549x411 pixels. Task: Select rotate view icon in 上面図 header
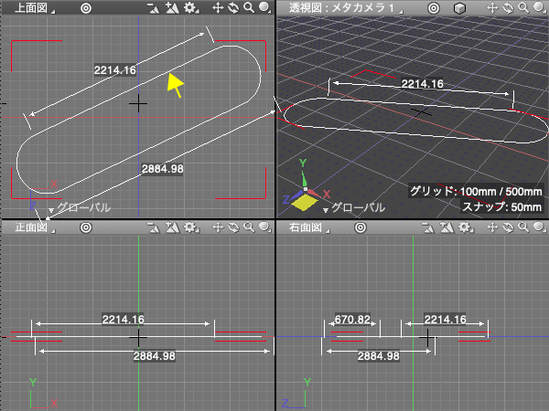coord(233,7)
